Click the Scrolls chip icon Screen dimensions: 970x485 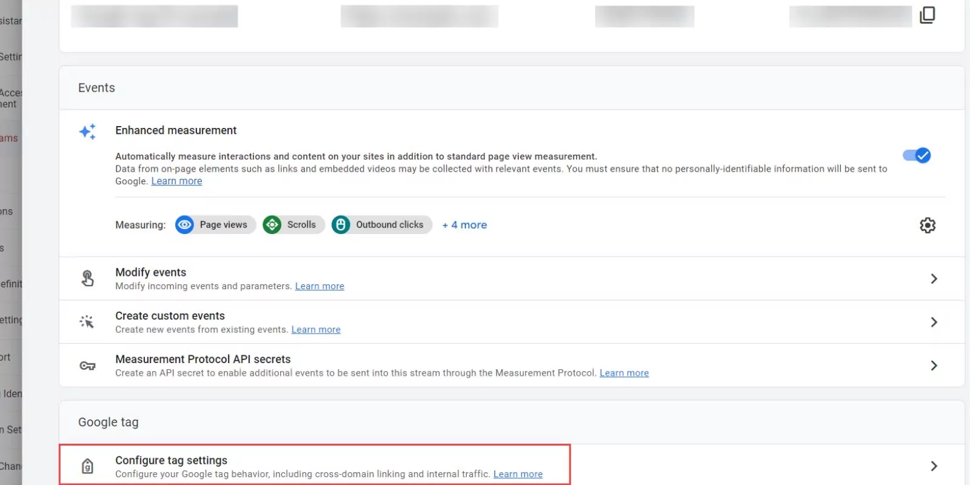[x=272, y=225]
